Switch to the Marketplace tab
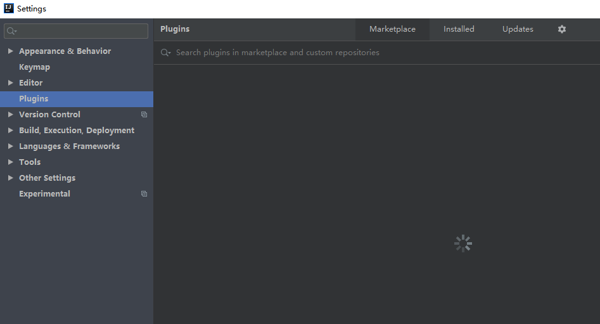This screenshot has width=600, height=324. [x=392, y=29]
